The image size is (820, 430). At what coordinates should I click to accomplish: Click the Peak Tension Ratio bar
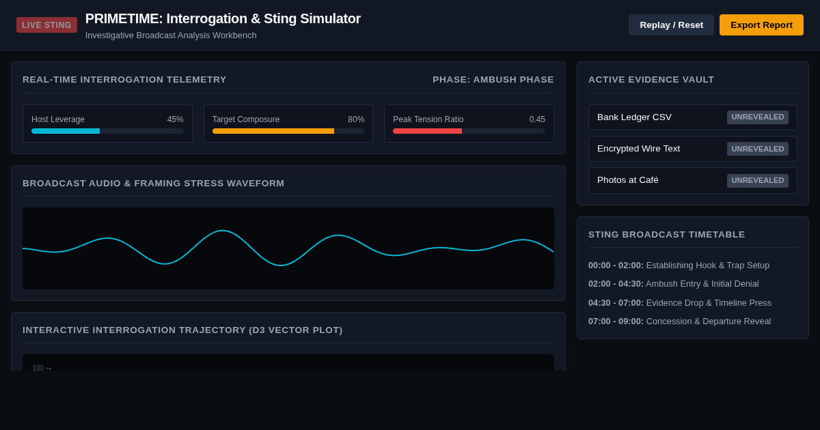point(469,131)
